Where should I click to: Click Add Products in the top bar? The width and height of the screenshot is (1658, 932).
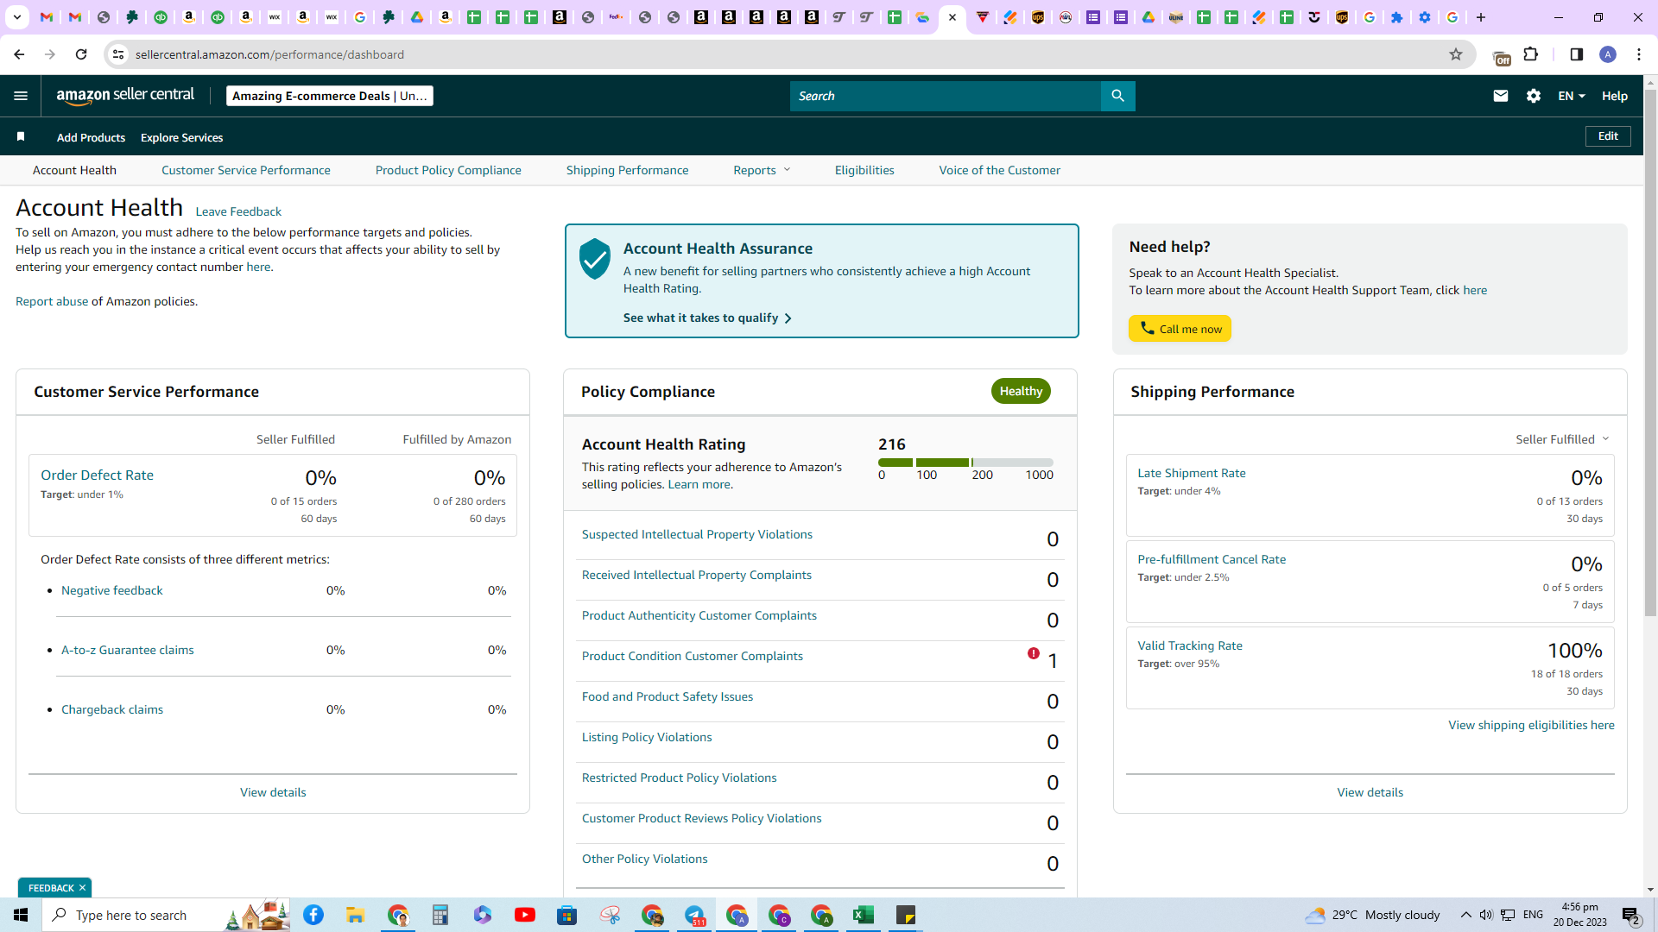pyautogui.click(x=91, y=137)
